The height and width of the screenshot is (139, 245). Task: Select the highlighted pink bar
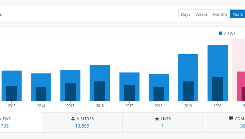(241, 78)
